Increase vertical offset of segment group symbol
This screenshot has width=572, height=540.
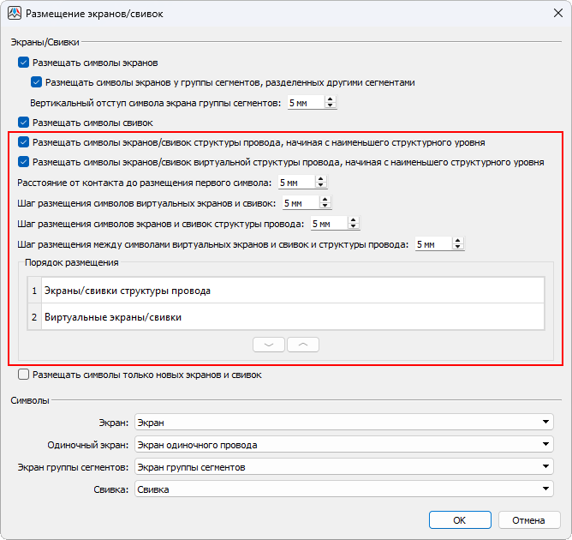(331, 99)
